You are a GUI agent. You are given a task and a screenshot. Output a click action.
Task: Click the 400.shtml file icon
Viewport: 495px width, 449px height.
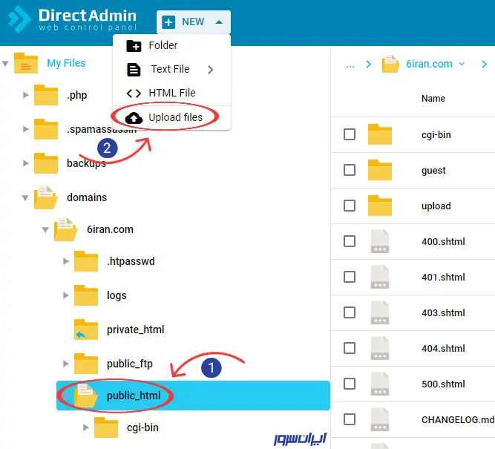(x=380, y=241)
